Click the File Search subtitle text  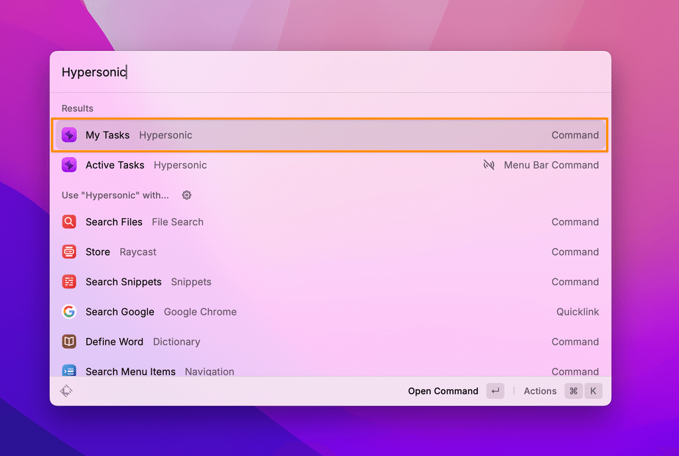[x=178, y=222]
